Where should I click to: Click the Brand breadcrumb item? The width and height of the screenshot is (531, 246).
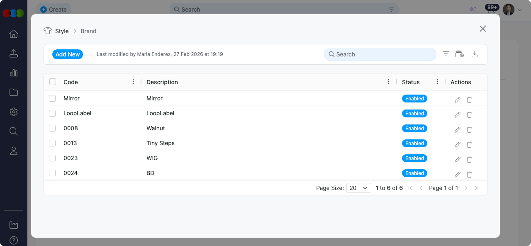coord(88,31)
